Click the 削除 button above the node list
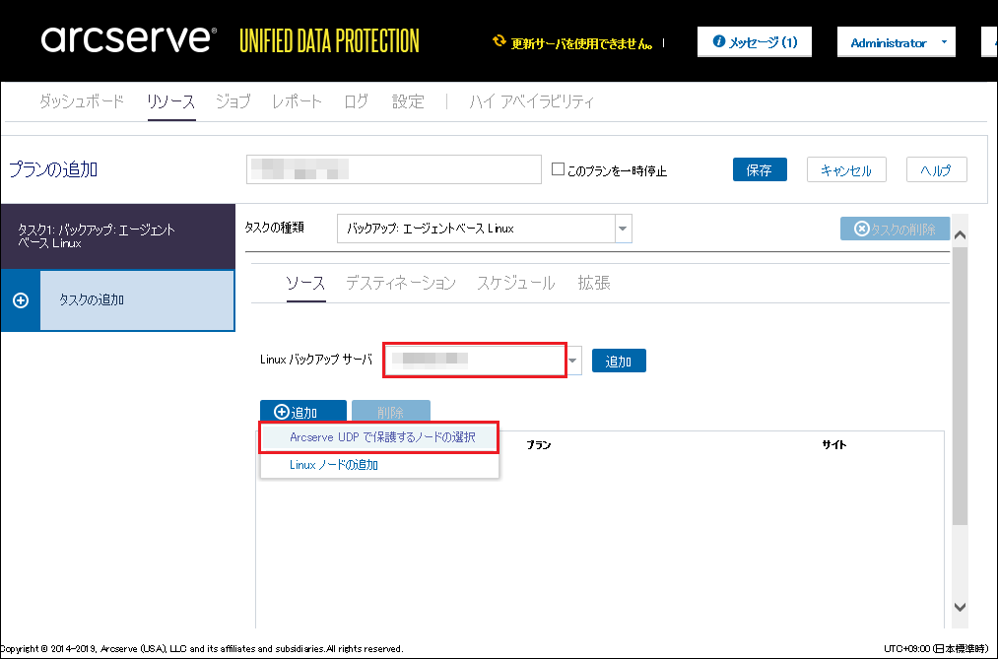998x659 pixels. point(391,412)
